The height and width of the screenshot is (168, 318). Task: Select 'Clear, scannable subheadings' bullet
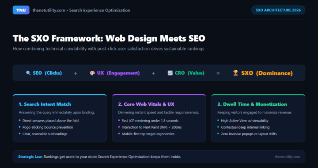[x=45, y=134]
